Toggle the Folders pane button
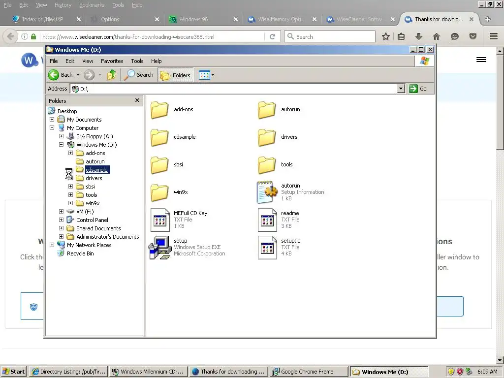Screen dimensions: 504x378 (x=176, y=75)
